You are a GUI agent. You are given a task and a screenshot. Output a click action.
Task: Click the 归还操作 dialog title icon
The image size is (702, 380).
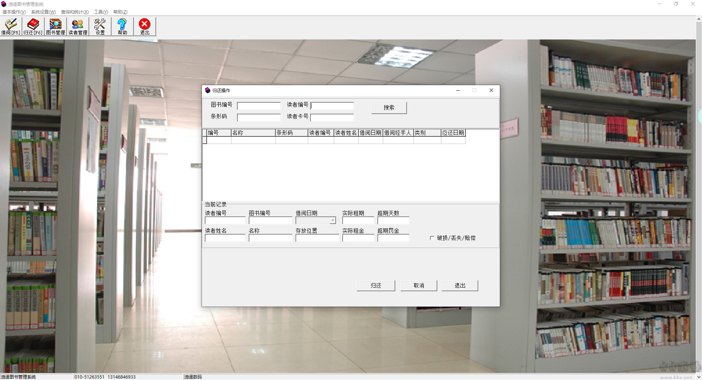pyautogui.click(x=208, y=90)
